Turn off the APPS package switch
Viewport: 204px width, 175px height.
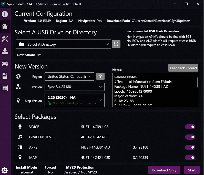190,147
